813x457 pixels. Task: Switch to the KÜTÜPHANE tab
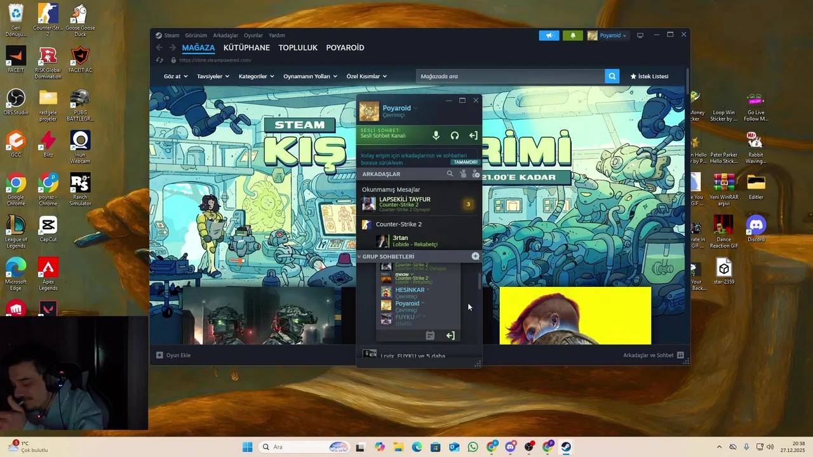pos(246,48)
